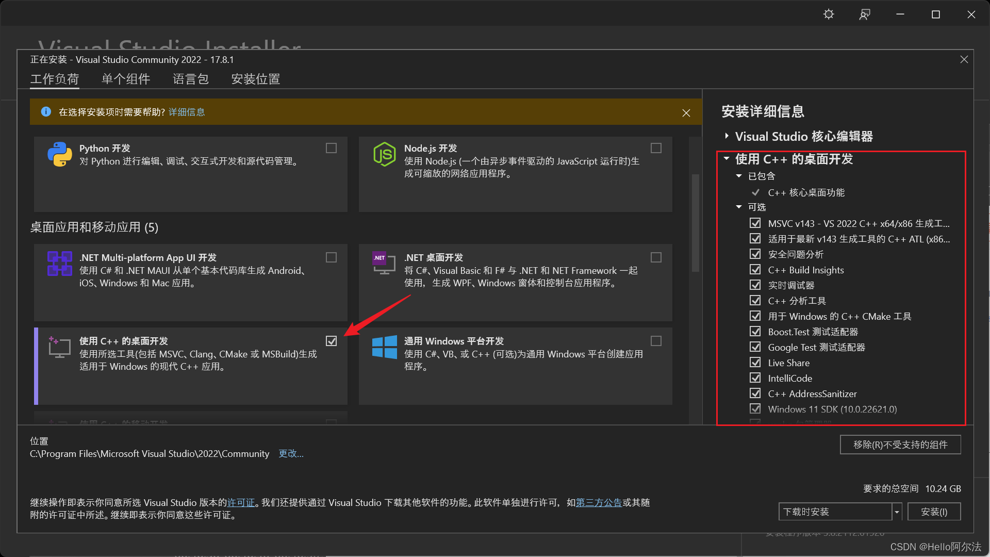This screenshot has height=557, width=990.
Task: Click C++ 核心桌面功能 included item
Action: click(806, 192)
